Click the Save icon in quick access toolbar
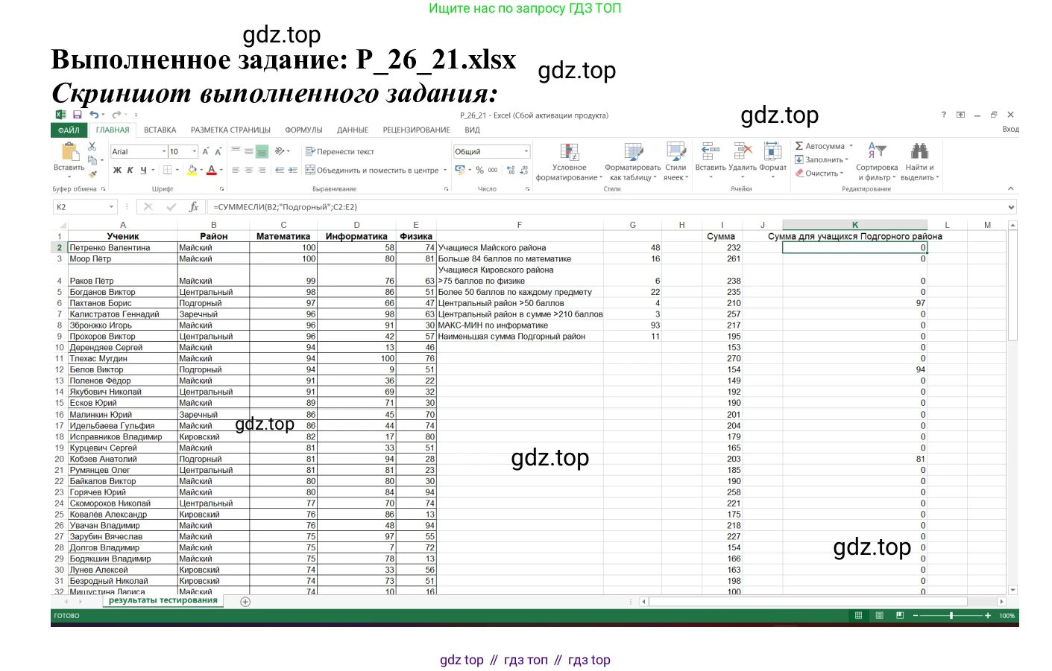This screenshot has height=671, width=1052. (x=77, y=115)
